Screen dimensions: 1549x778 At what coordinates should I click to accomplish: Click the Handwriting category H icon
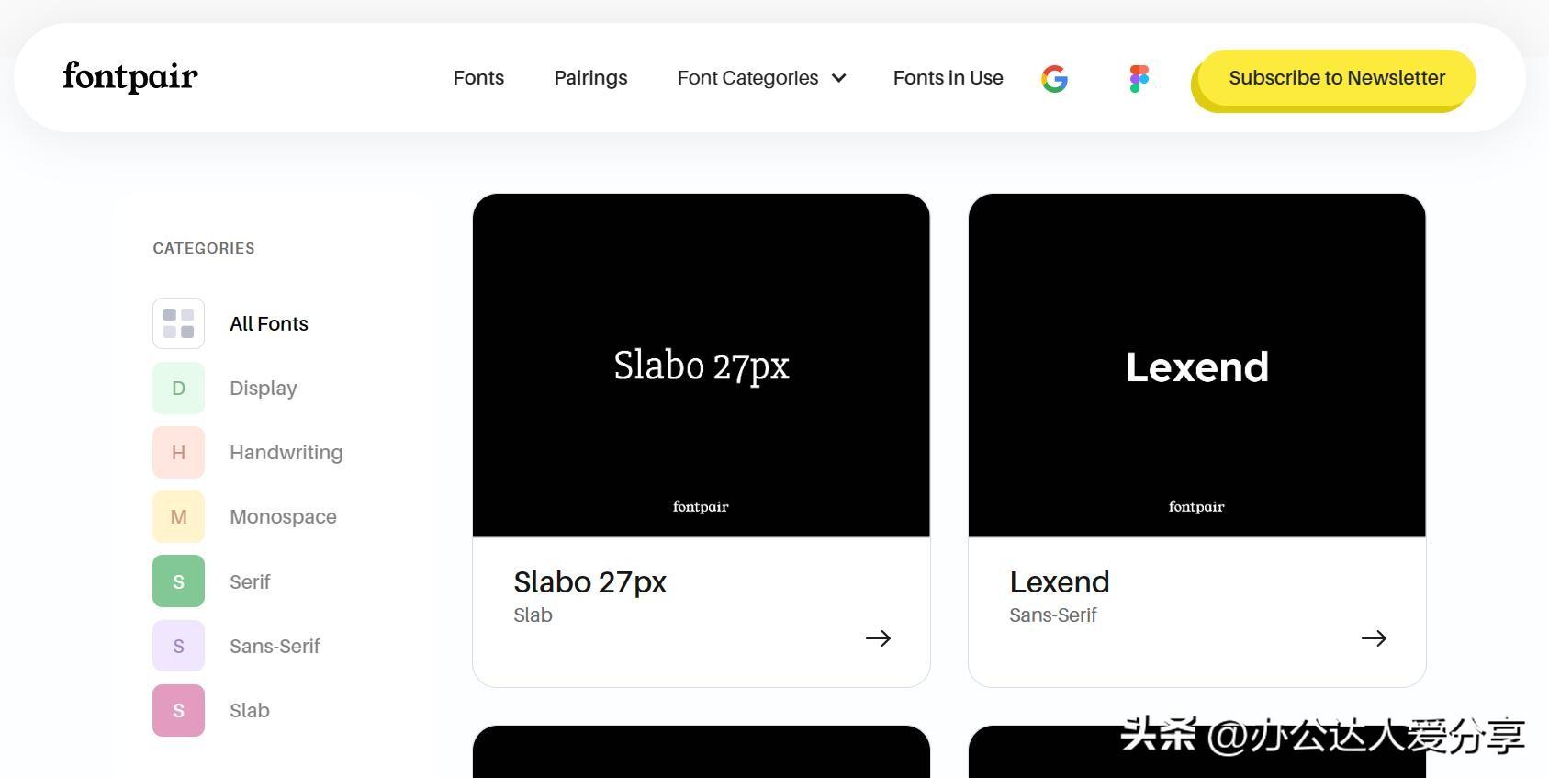pos(178,452)
